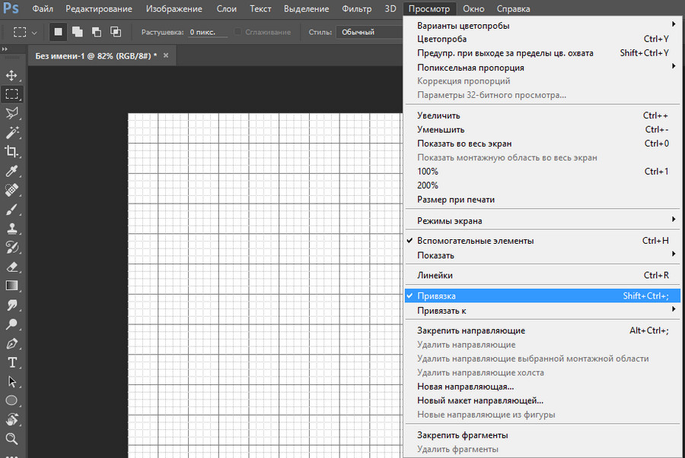Open the Окно menu
This screenshot has height=458, width=685.
click(x=473, y=8)
